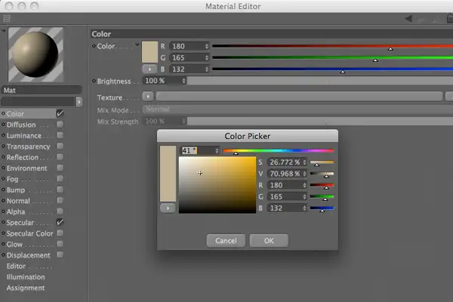Click the Color Picker preview swatch

168,174
